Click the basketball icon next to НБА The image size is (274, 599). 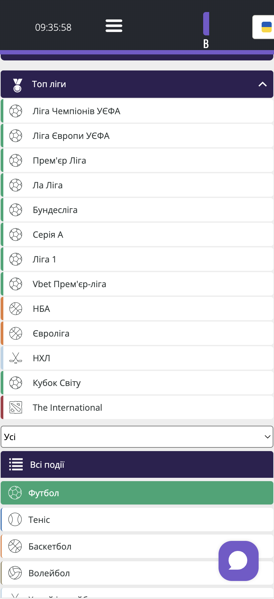click(16, 309)
